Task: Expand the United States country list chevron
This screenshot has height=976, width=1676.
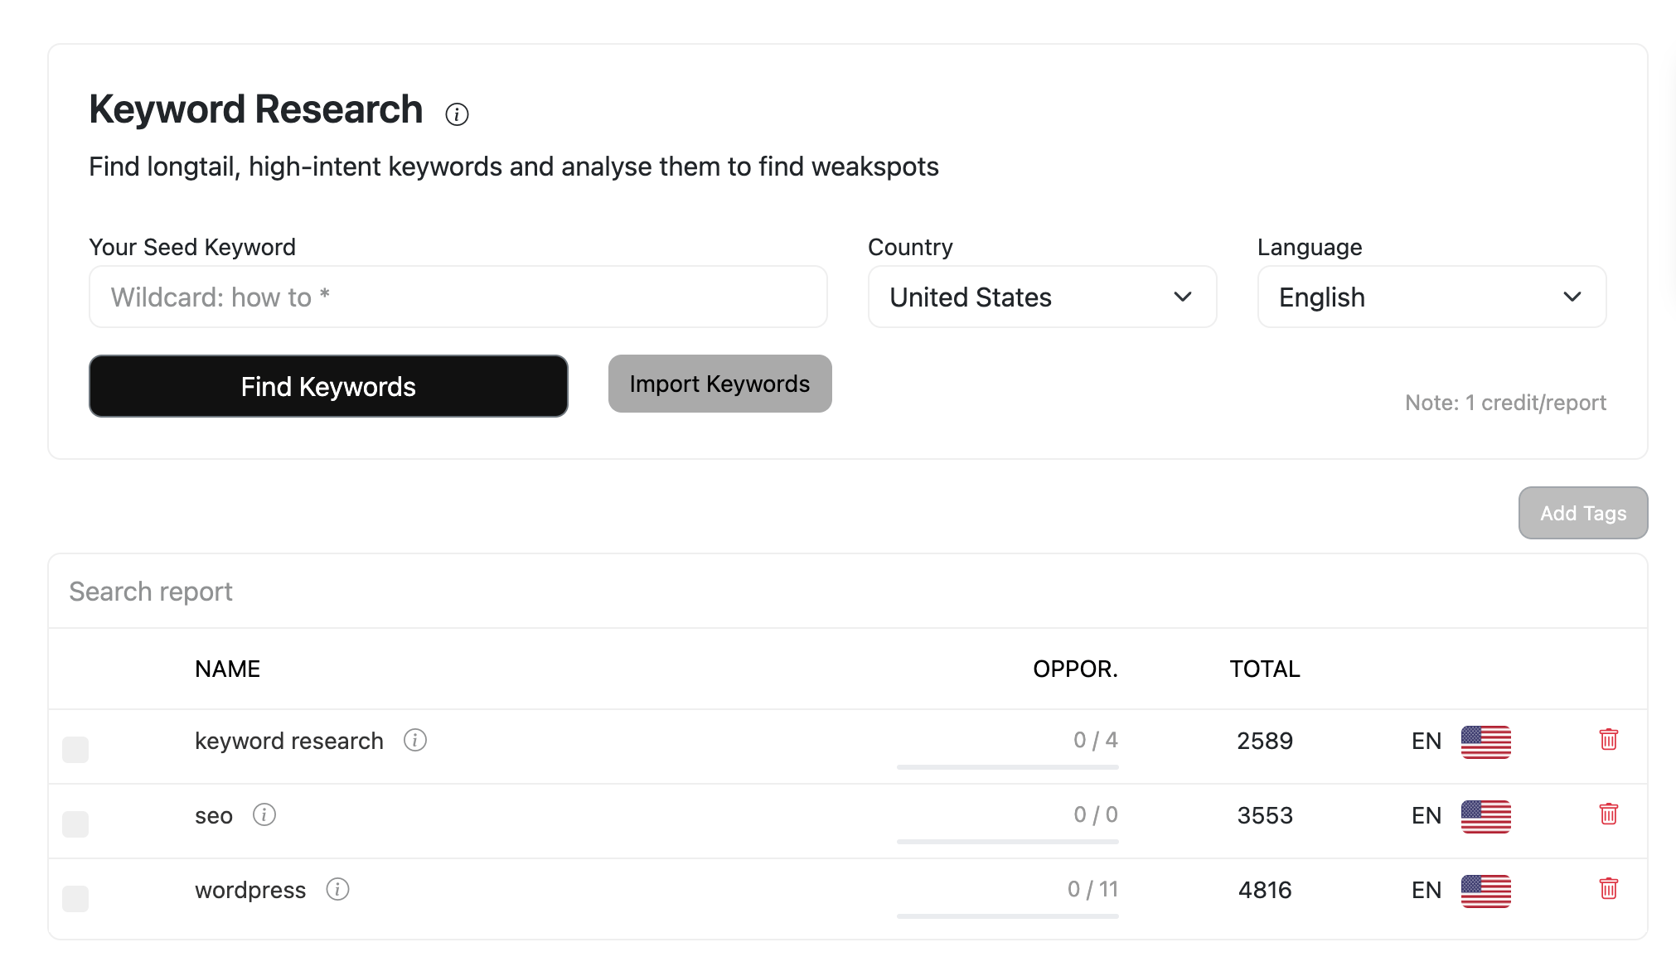Action: 1183,297
